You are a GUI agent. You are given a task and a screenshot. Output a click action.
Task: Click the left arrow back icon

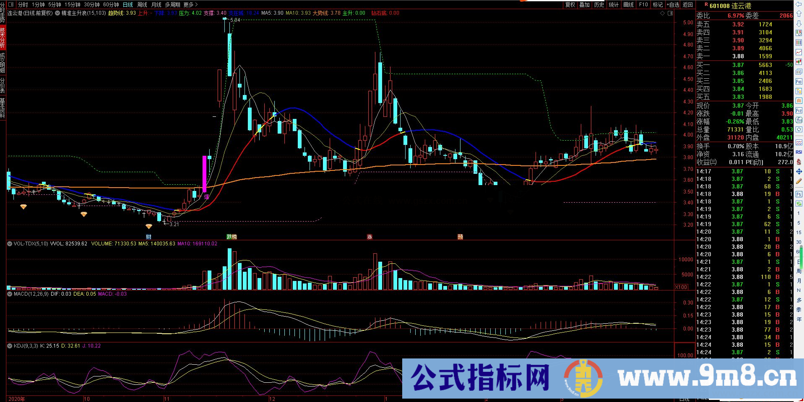point(799,5)
